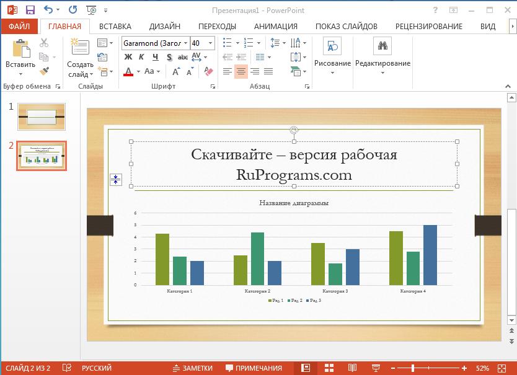The image size is (517, 375).
Task: Open the font name dropdown
Action: [x=185, y=43]
